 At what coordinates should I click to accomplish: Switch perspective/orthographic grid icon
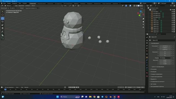point(143,27)
